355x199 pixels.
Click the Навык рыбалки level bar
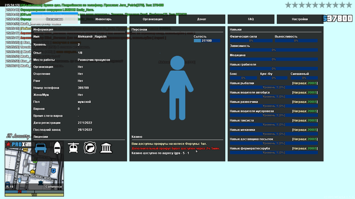273,87
